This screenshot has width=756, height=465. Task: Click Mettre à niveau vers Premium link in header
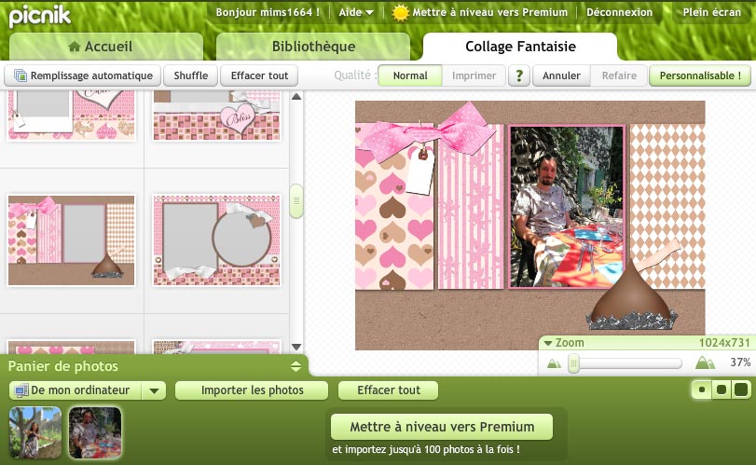[489, 12]
